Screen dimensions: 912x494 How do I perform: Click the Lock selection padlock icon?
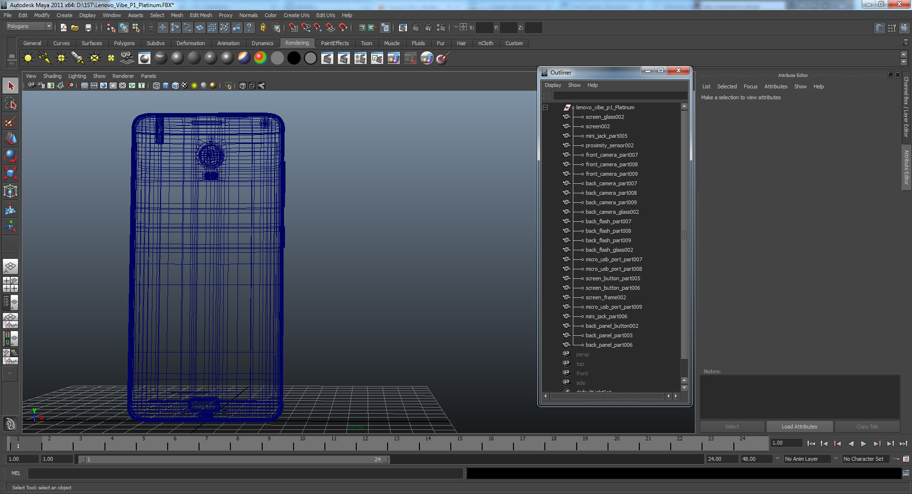point(263,28)
